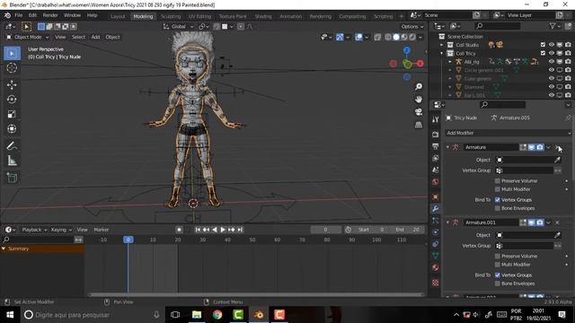Click the red X axis gizmo
The image size is (575, 323).
[x=420, y=64]
